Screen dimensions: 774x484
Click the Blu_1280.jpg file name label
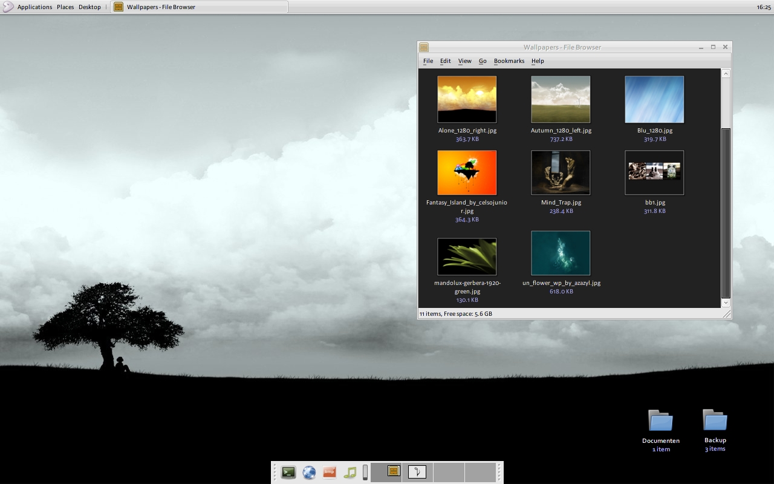pyautogui.click(x=655, y=131)
